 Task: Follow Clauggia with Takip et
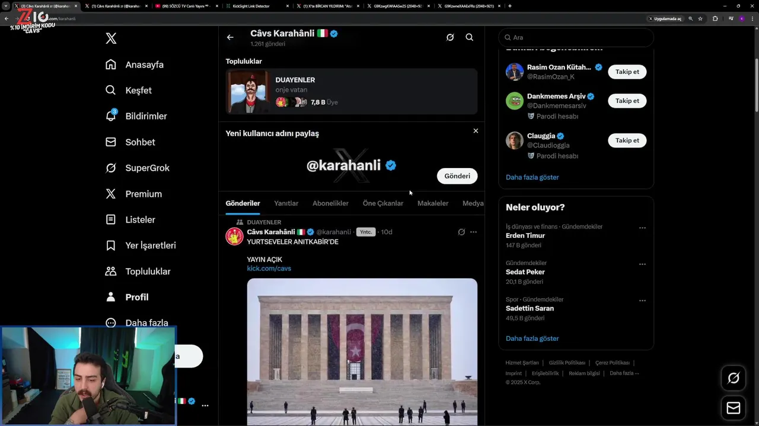[x=627, y=140]
